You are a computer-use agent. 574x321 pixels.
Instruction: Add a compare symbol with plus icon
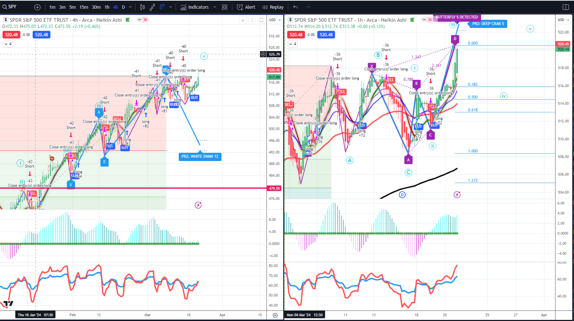pos(37,7)
